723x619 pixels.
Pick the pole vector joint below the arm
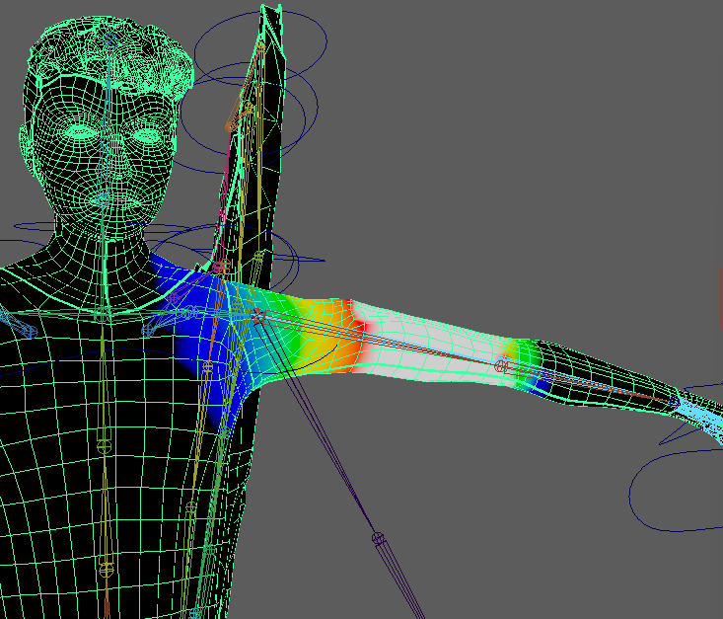click(x=377, y=538)
